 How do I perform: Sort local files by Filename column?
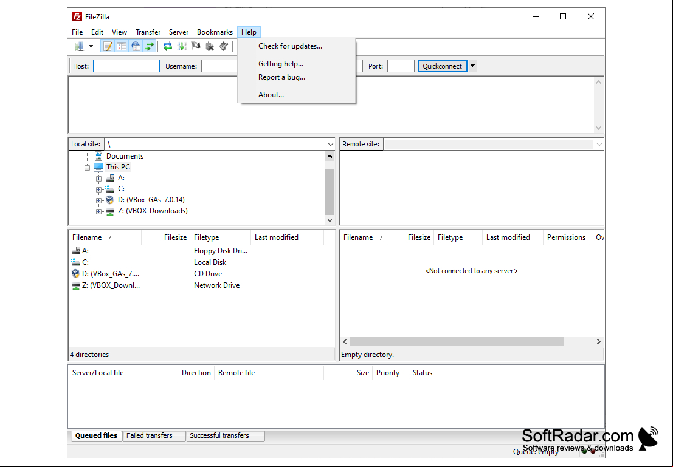105,237
